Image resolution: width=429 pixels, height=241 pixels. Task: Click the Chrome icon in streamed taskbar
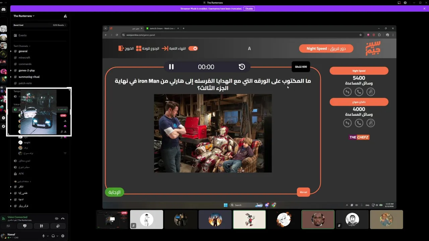(x=274, y=205)
